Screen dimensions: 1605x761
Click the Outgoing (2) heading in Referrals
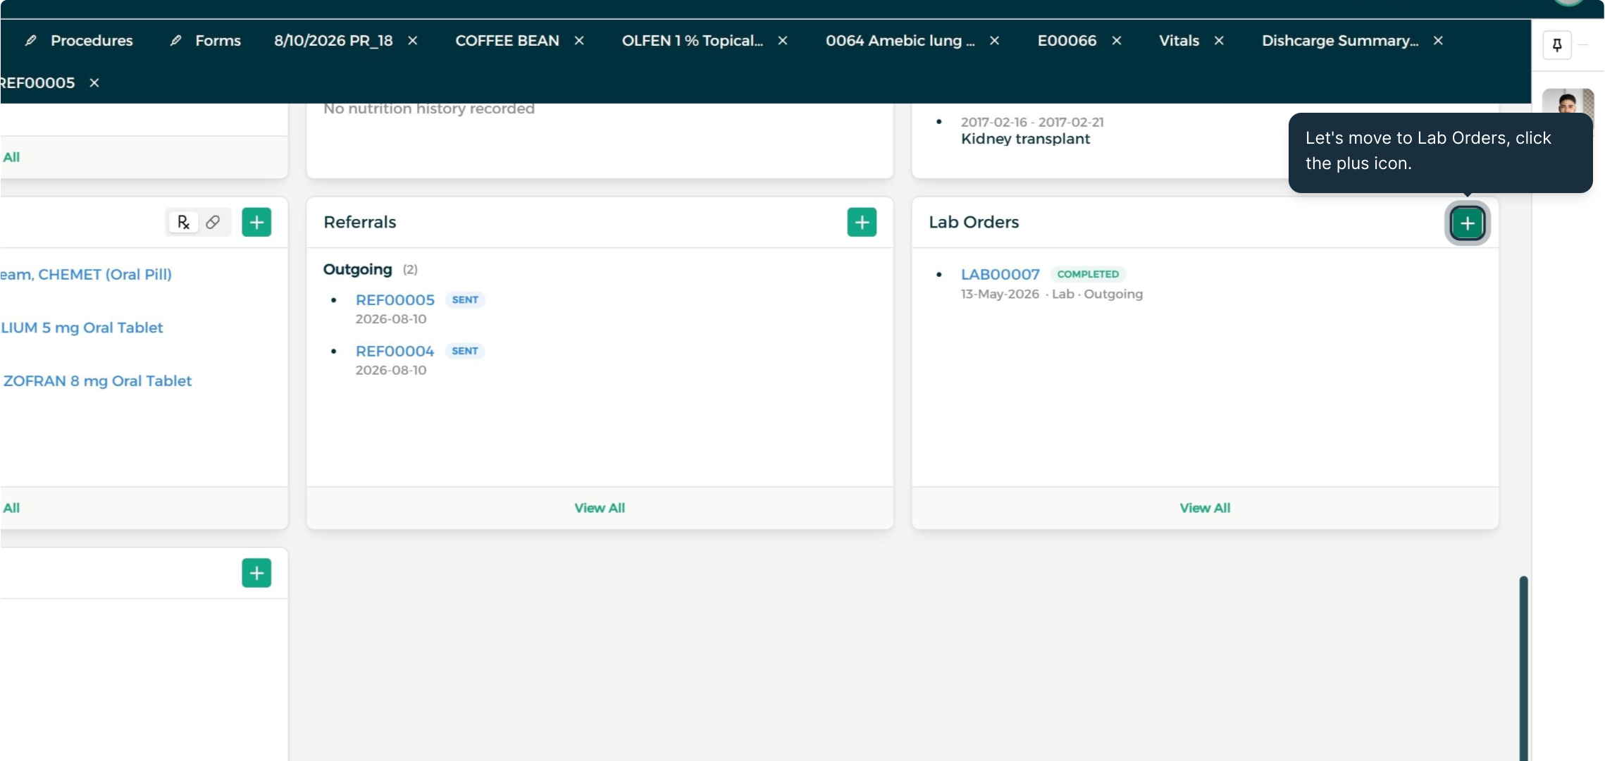[371, 269]
